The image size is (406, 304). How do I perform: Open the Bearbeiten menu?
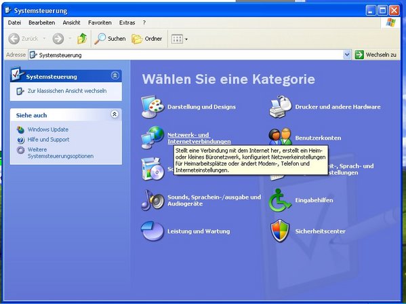tap(42, 23)
